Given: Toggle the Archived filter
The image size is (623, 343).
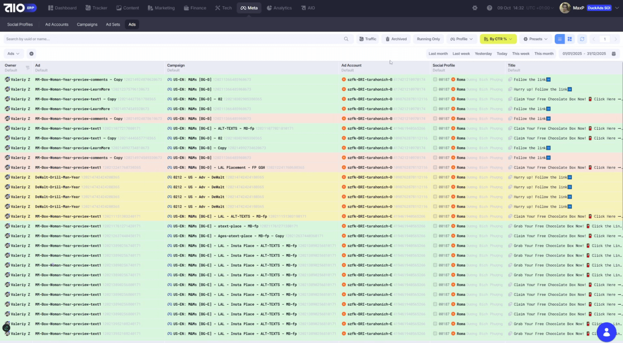Looking at the screenshot, I should (396, 39).
